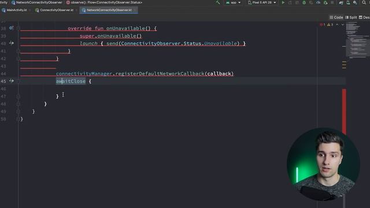Screen dimensions: 370x208
Task: Click the callback argument on line 44
Action: tap(219, 73)
